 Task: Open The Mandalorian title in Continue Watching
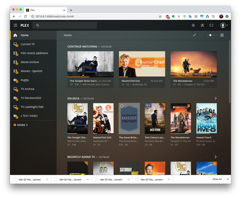(183, 81)
